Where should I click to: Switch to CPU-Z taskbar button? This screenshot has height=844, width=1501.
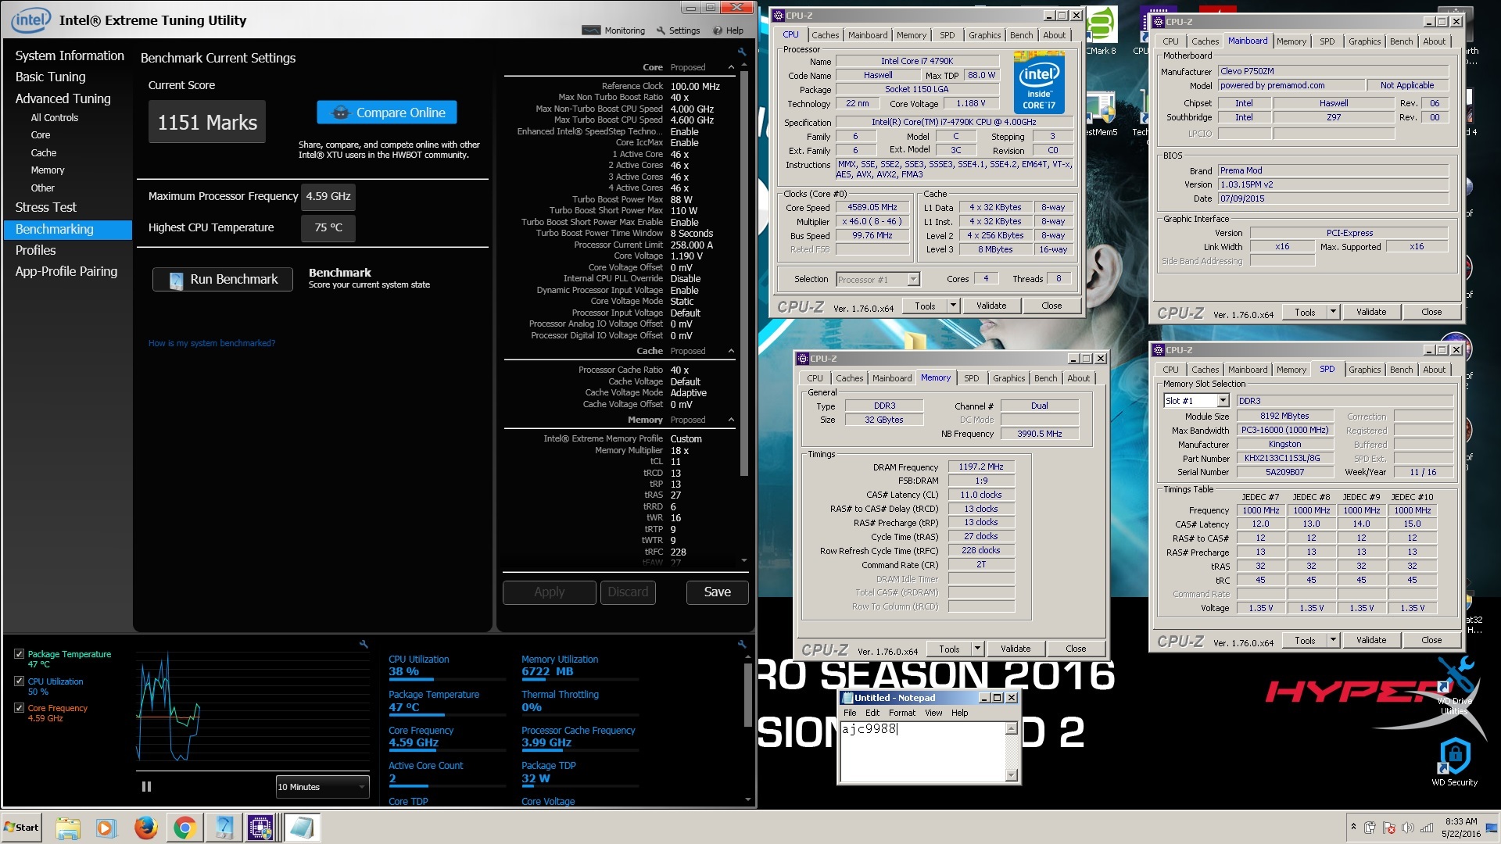click(261, 828)
